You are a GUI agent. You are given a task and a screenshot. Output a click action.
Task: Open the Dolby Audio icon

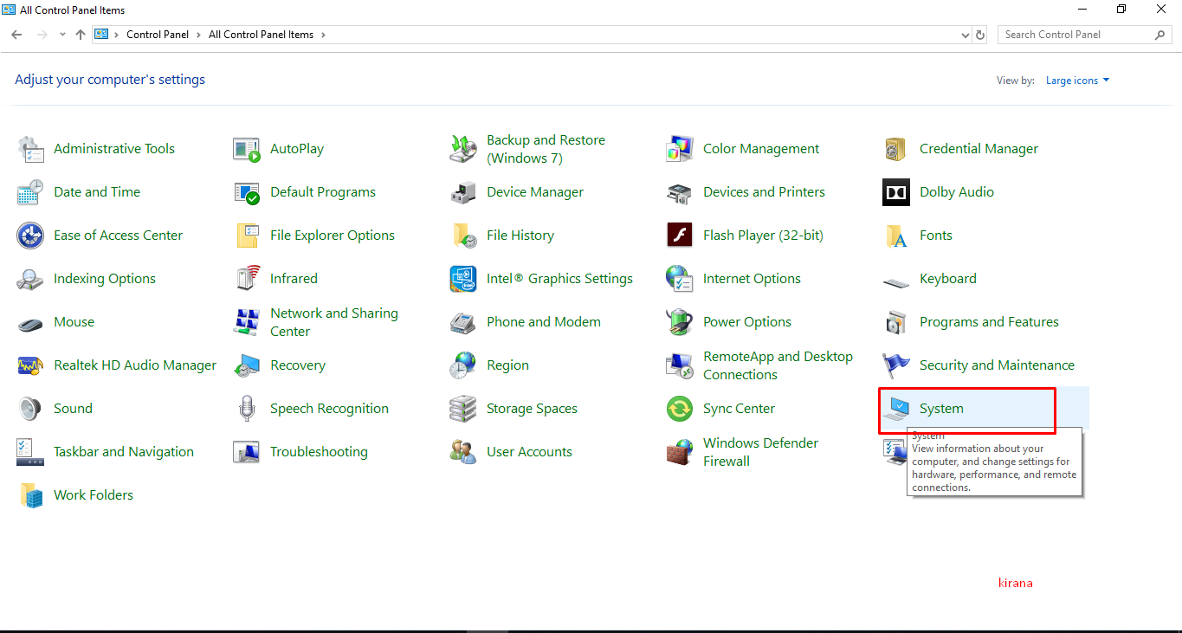(x=896, y=192)
